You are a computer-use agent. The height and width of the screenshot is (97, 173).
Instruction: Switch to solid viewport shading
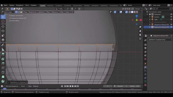coord(132,12)
